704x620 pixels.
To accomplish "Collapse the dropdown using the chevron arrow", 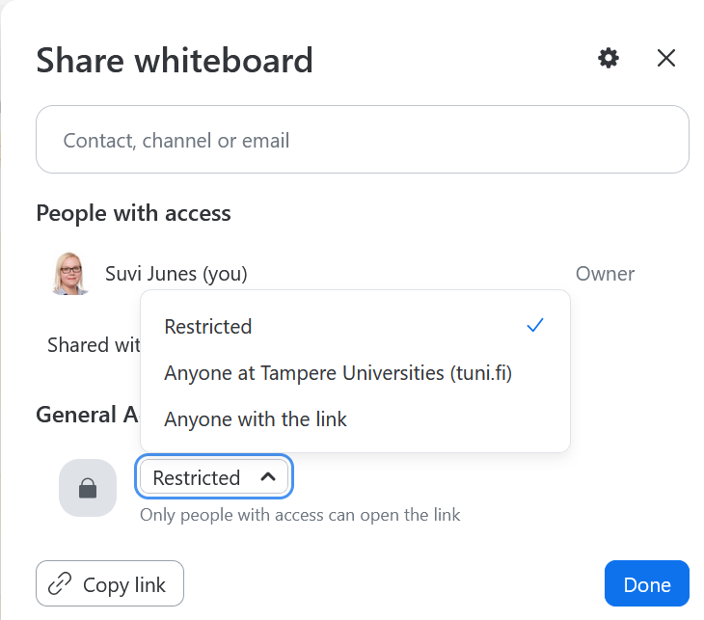I will pyautogui.click(x=268, y=477).
